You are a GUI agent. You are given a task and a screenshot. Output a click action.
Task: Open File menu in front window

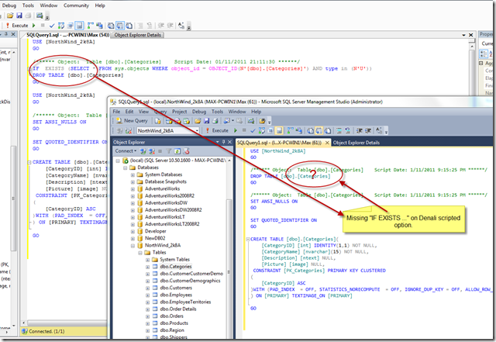(x=116, y=112)
